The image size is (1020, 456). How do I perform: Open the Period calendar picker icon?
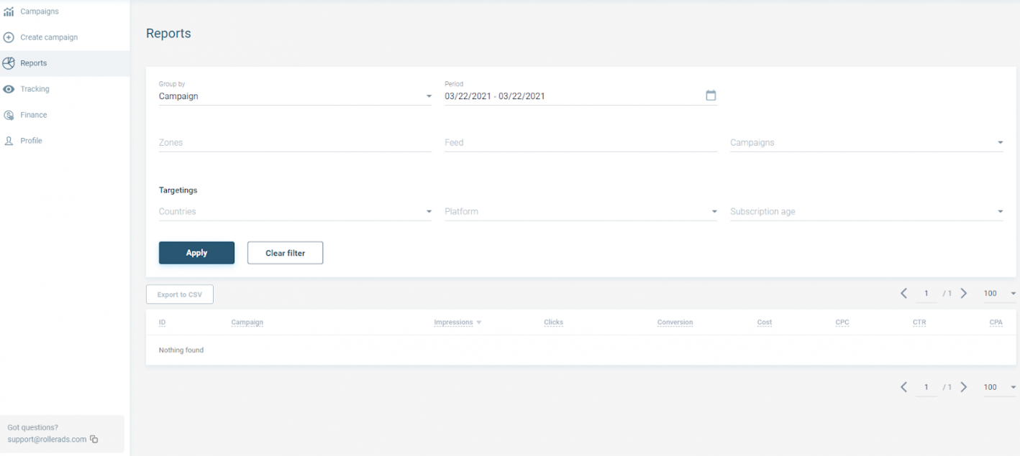tap(711, 96)
